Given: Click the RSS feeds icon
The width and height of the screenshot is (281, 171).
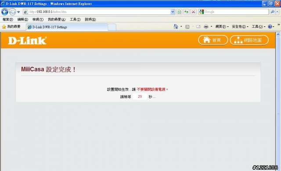Looking at the screenshot, I should coord(187,27).
